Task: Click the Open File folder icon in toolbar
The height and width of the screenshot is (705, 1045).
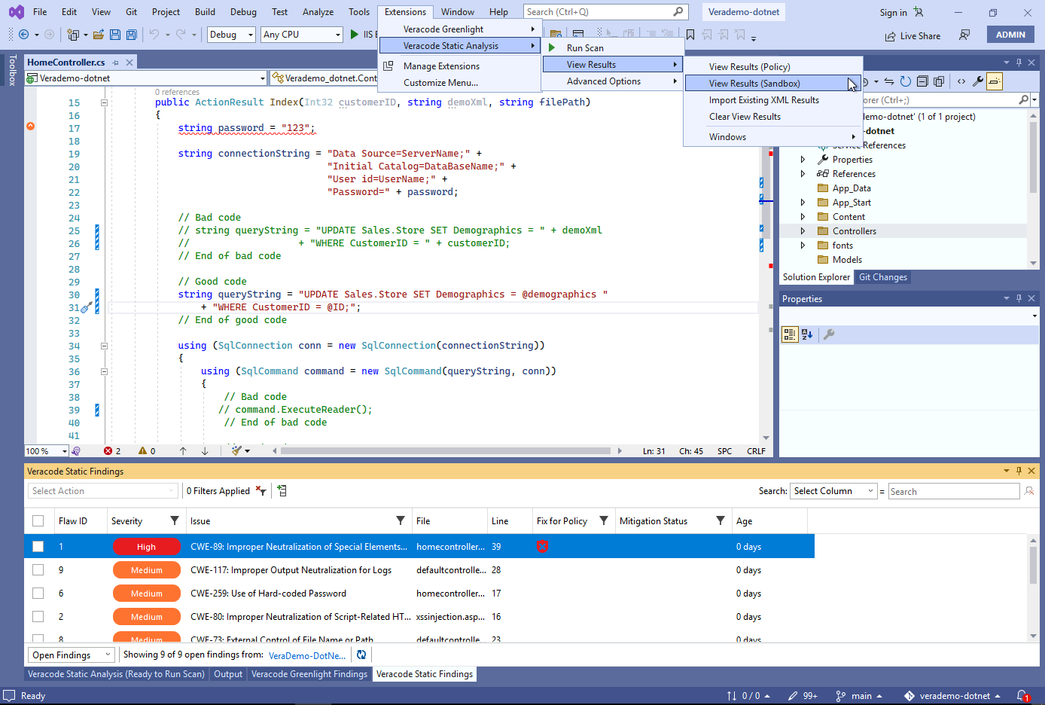Action: tap(99, 35)
